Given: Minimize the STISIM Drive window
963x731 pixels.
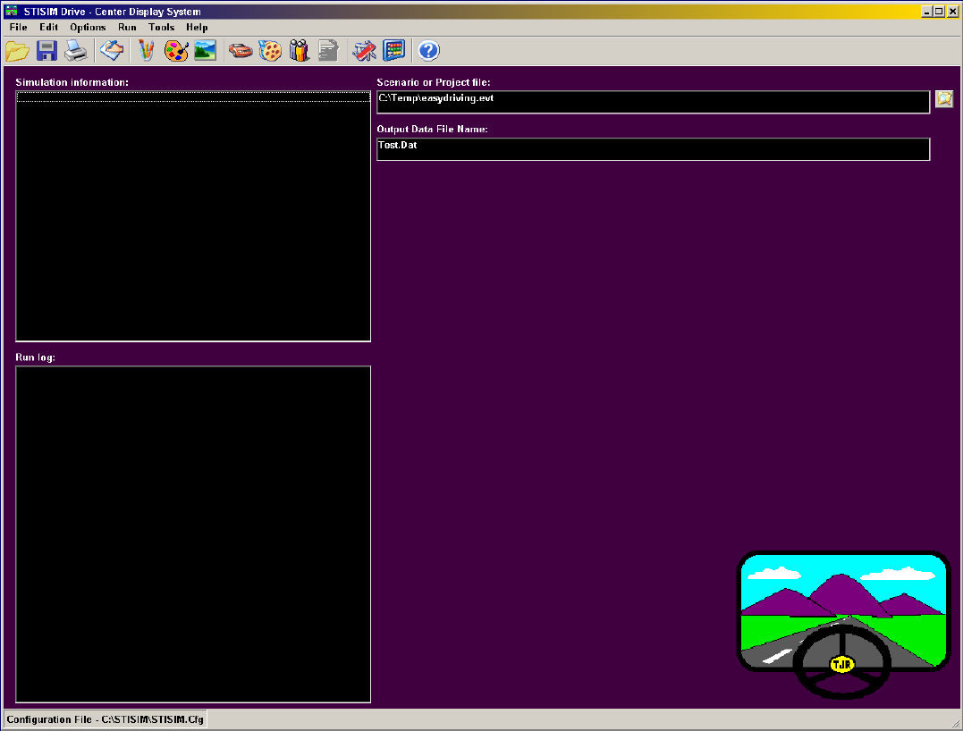Looking at the screenshot, I should pos(926,12).
